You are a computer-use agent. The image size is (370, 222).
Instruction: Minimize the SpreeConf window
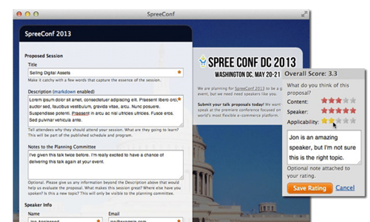pyautogui.click(x=28, y=14)
